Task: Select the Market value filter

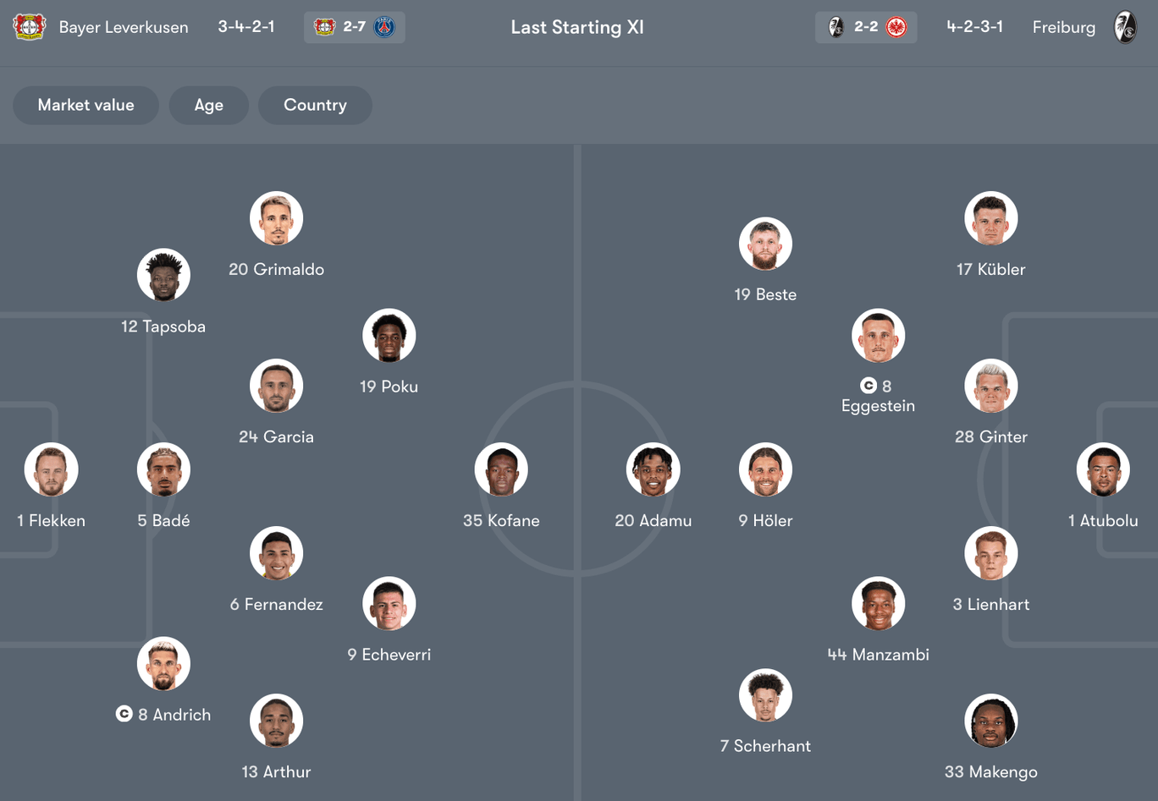Action: point(85,105)
